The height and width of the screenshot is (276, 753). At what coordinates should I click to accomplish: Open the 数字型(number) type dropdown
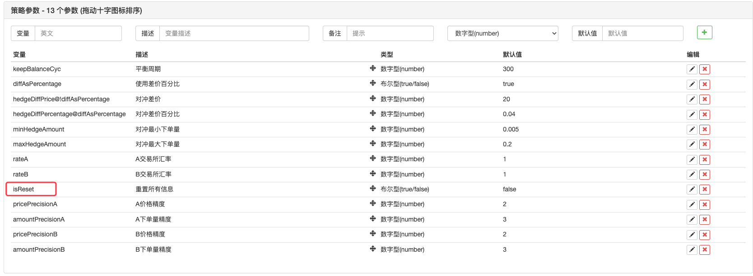click(x=502, y=33)
